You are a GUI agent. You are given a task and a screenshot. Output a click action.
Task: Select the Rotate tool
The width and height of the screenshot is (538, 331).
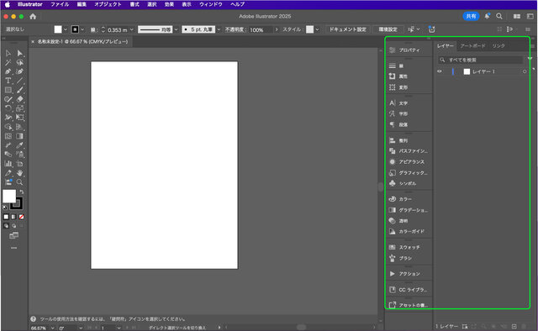(8, 108)
